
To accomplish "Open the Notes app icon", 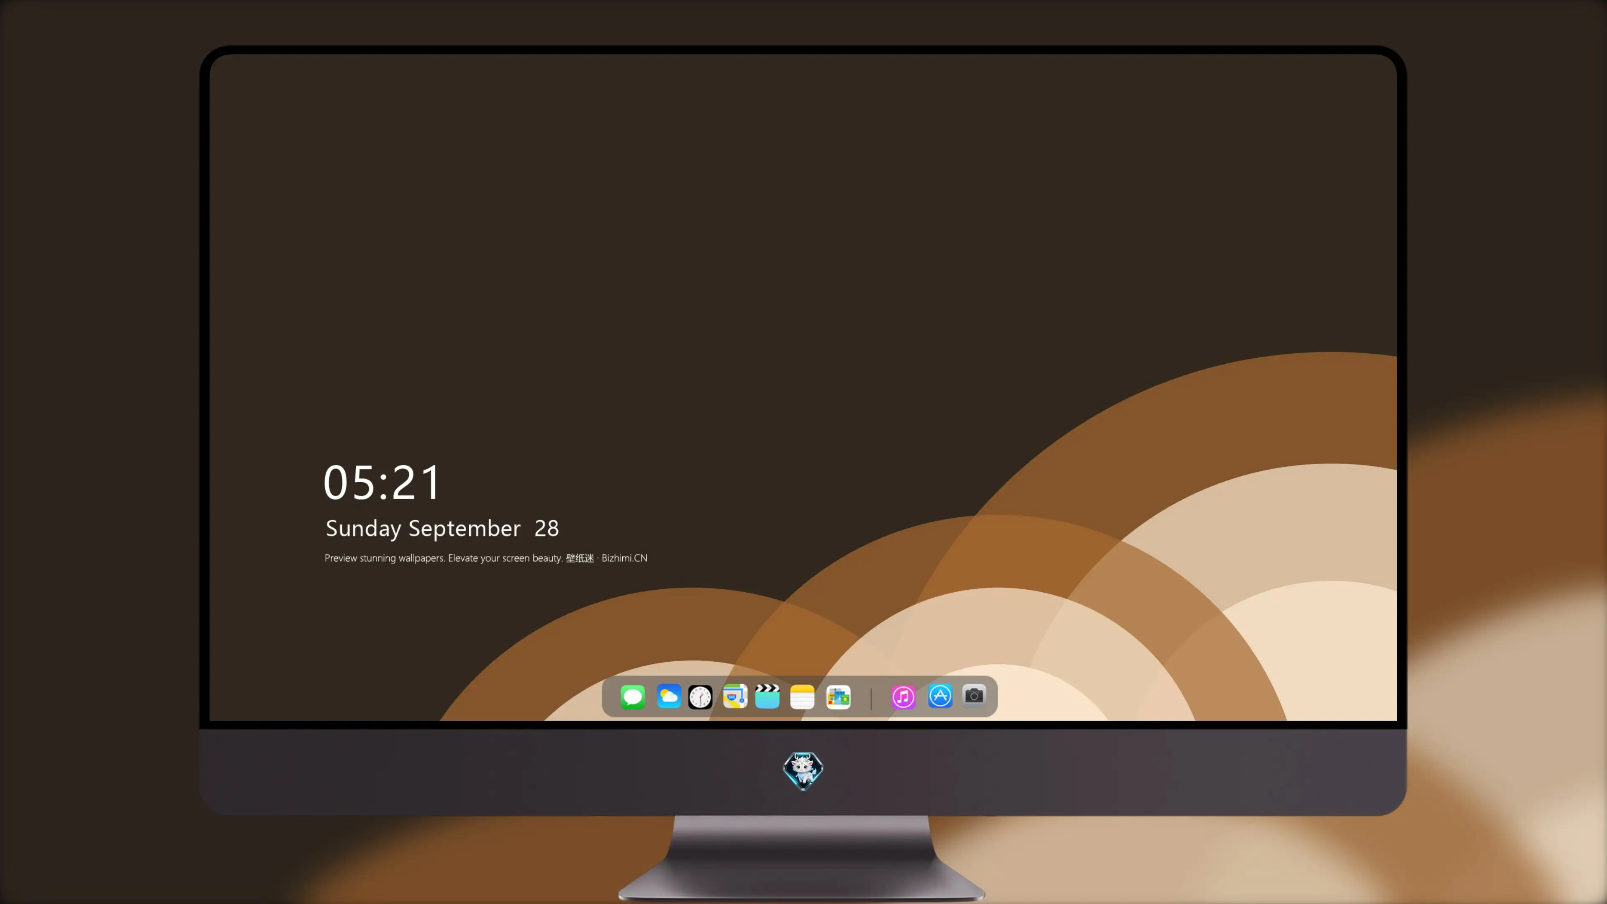I will point(802,697).
